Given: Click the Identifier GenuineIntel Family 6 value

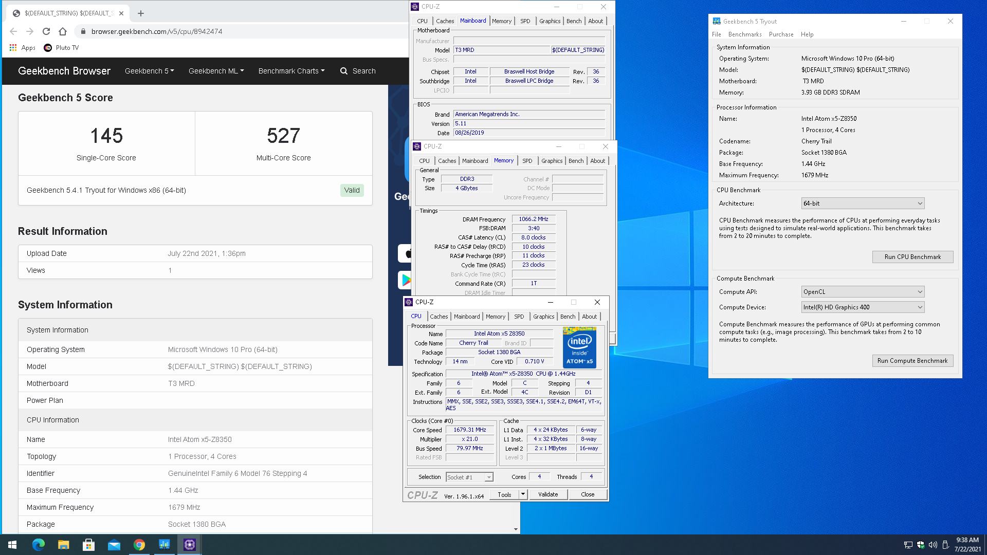Looking at the screenshot, I should click(237, 473).
